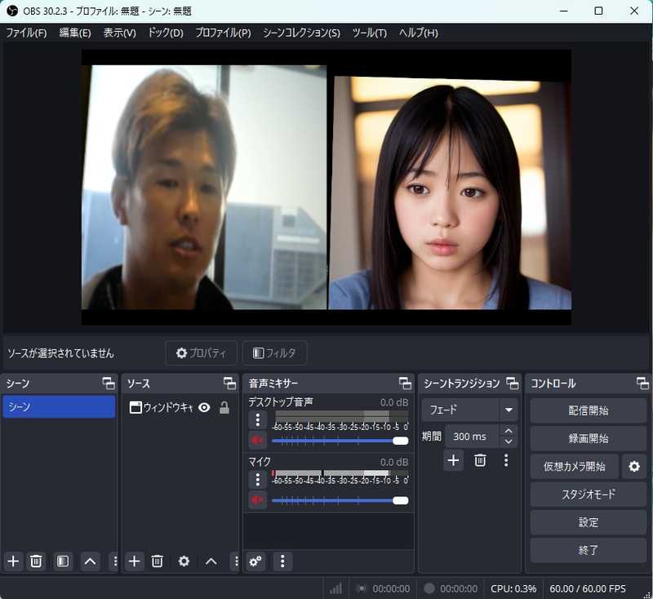Increase transition duration with up arrow

click(x=509, y=431)
